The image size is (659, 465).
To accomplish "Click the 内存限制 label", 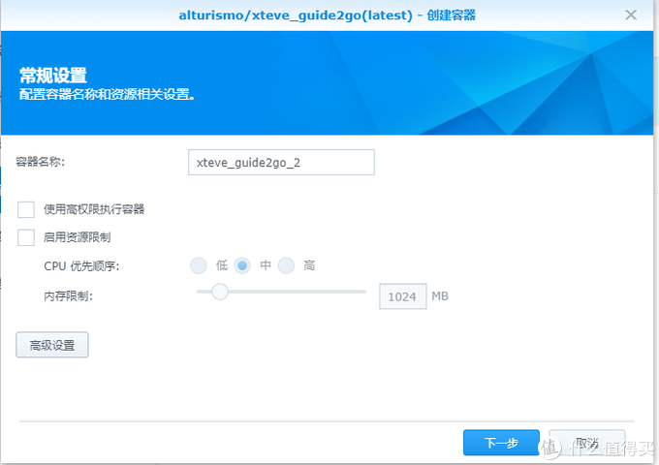I will coord(68,296).
